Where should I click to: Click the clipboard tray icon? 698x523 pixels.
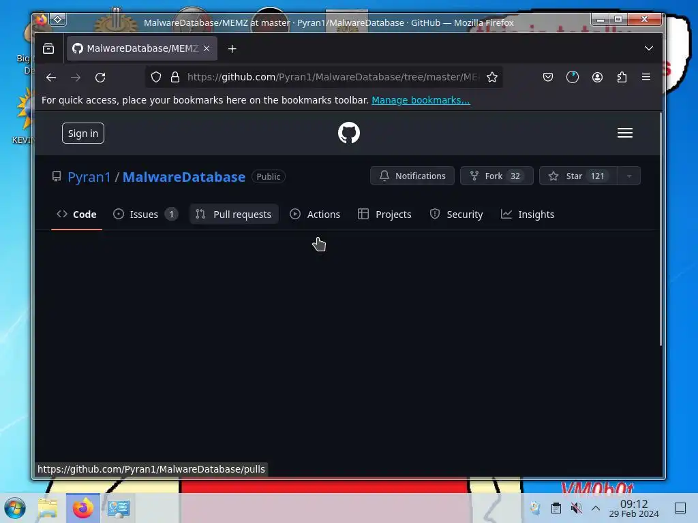click(x=556, y=508)
